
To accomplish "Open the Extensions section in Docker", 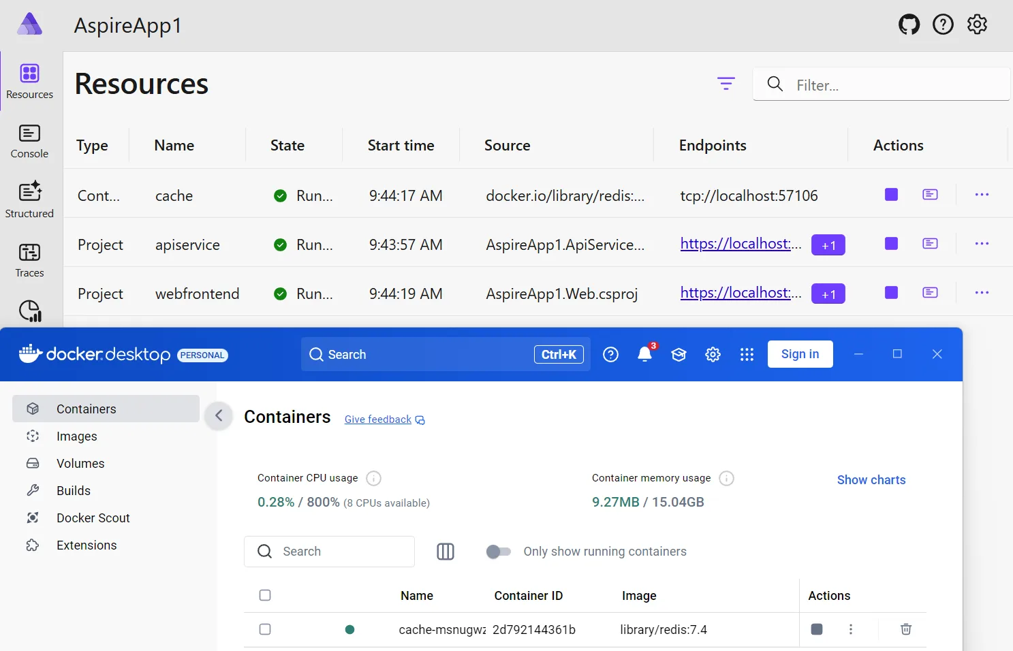I will click(87, 545).
